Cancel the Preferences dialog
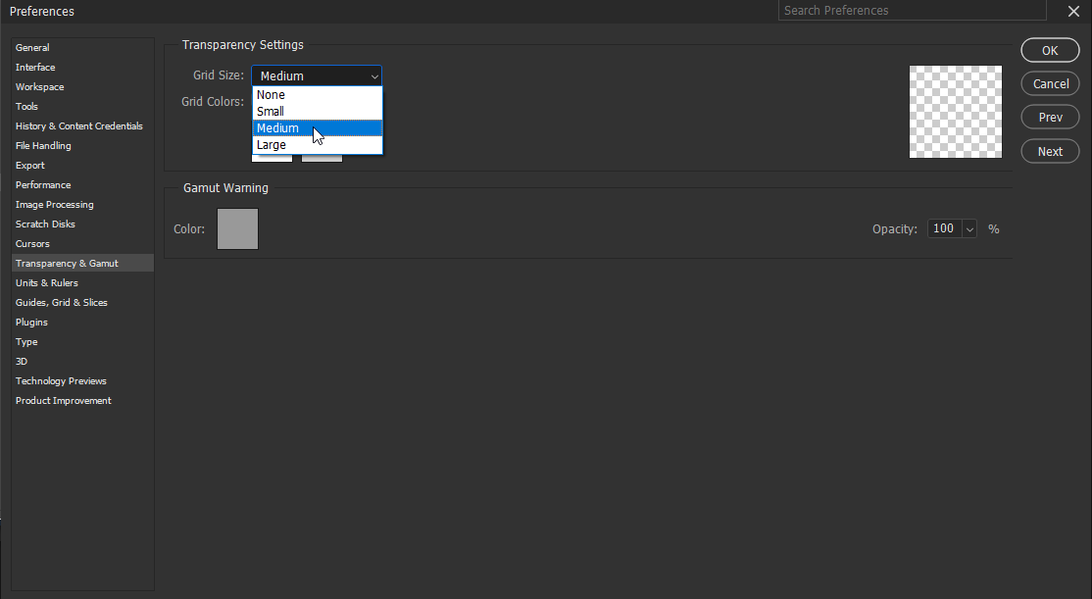This screenshot has width=1092, height=599. 1050,83
